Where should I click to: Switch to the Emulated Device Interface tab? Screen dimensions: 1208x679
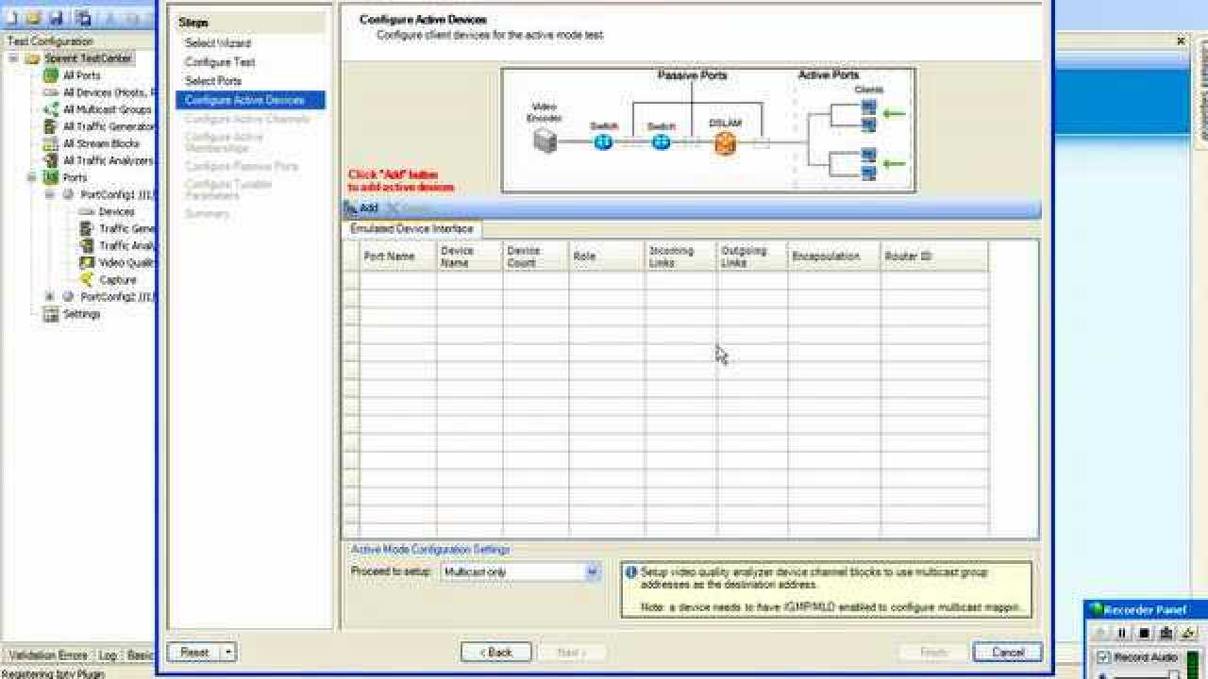(x=411, y=229)
